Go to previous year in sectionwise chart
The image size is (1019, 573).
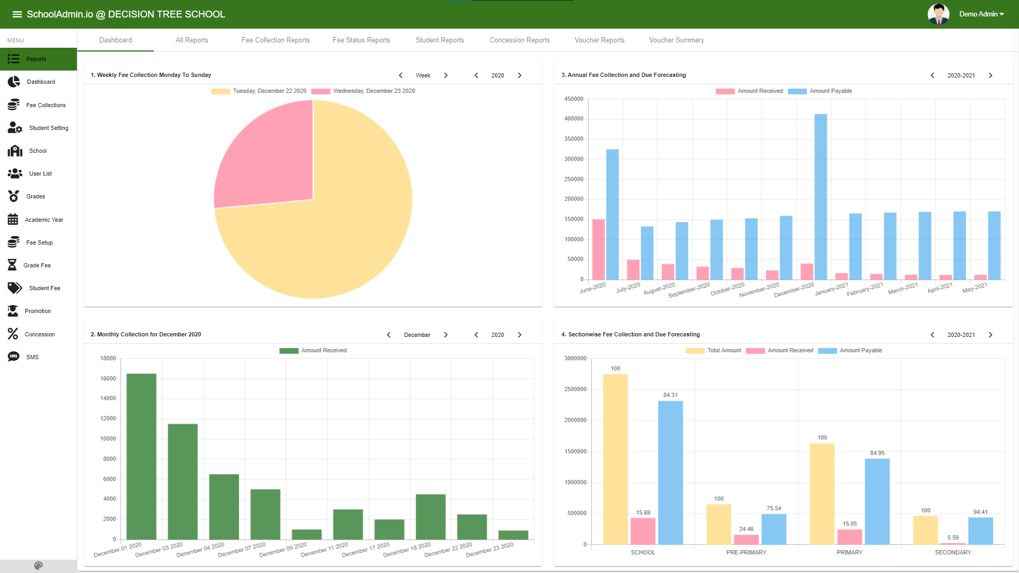point(932,335)
